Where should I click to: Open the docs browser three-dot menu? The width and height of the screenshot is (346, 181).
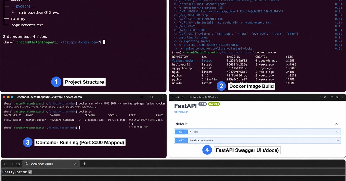point(342,97)
